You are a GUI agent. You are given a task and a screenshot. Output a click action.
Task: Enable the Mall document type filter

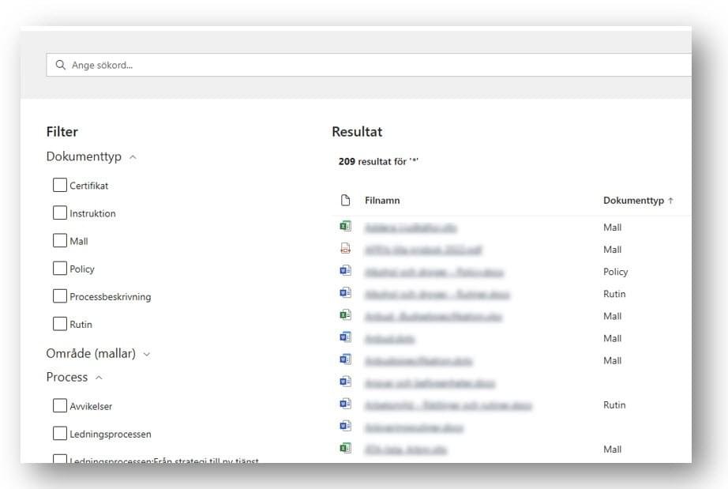click(x=60, y=241)
